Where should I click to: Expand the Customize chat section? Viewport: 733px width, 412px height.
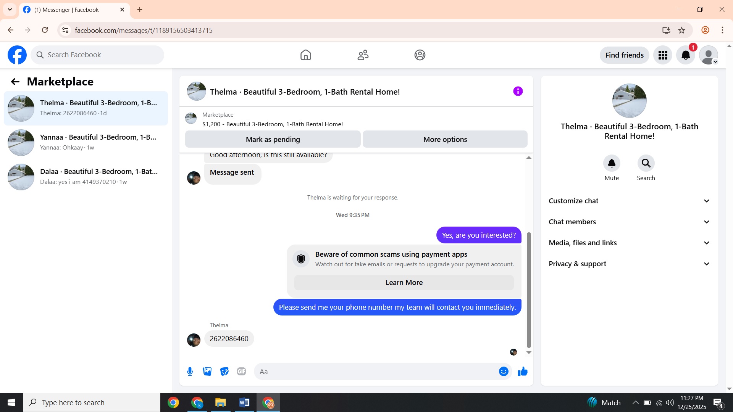(x=629, y=201)
